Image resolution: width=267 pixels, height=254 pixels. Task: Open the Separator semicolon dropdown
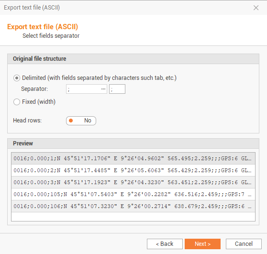coord(87,89)
